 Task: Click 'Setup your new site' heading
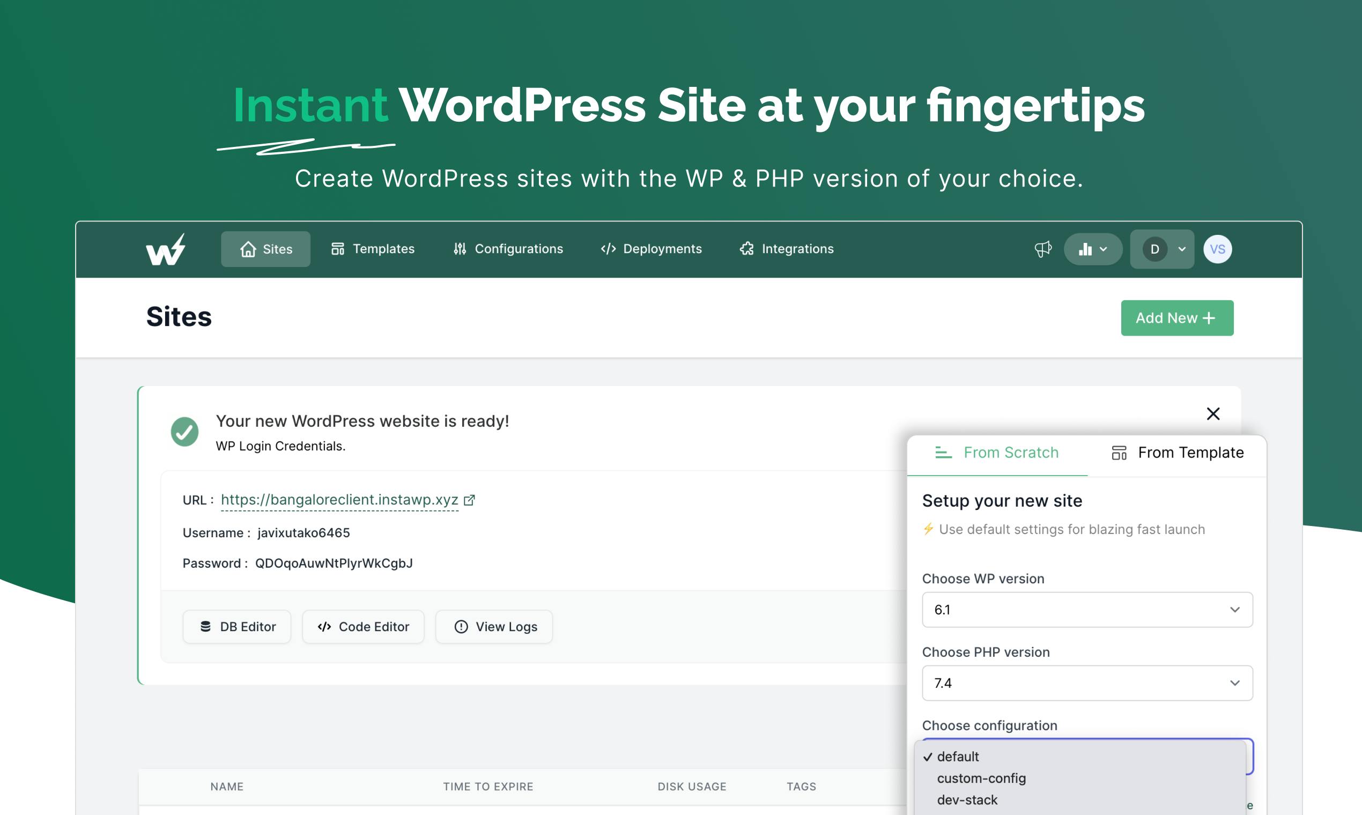click(x=1002, y=501)
